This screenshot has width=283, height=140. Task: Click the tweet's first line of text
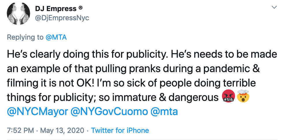tap(141, 54)
